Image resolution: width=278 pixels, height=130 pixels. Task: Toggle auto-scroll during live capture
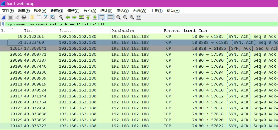tap(102, 17)
